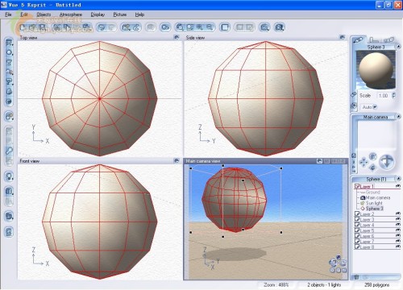This screenshot has height=290, width=403.
Task: Select Main camera in the layer tree
Action: coord(378,197)
